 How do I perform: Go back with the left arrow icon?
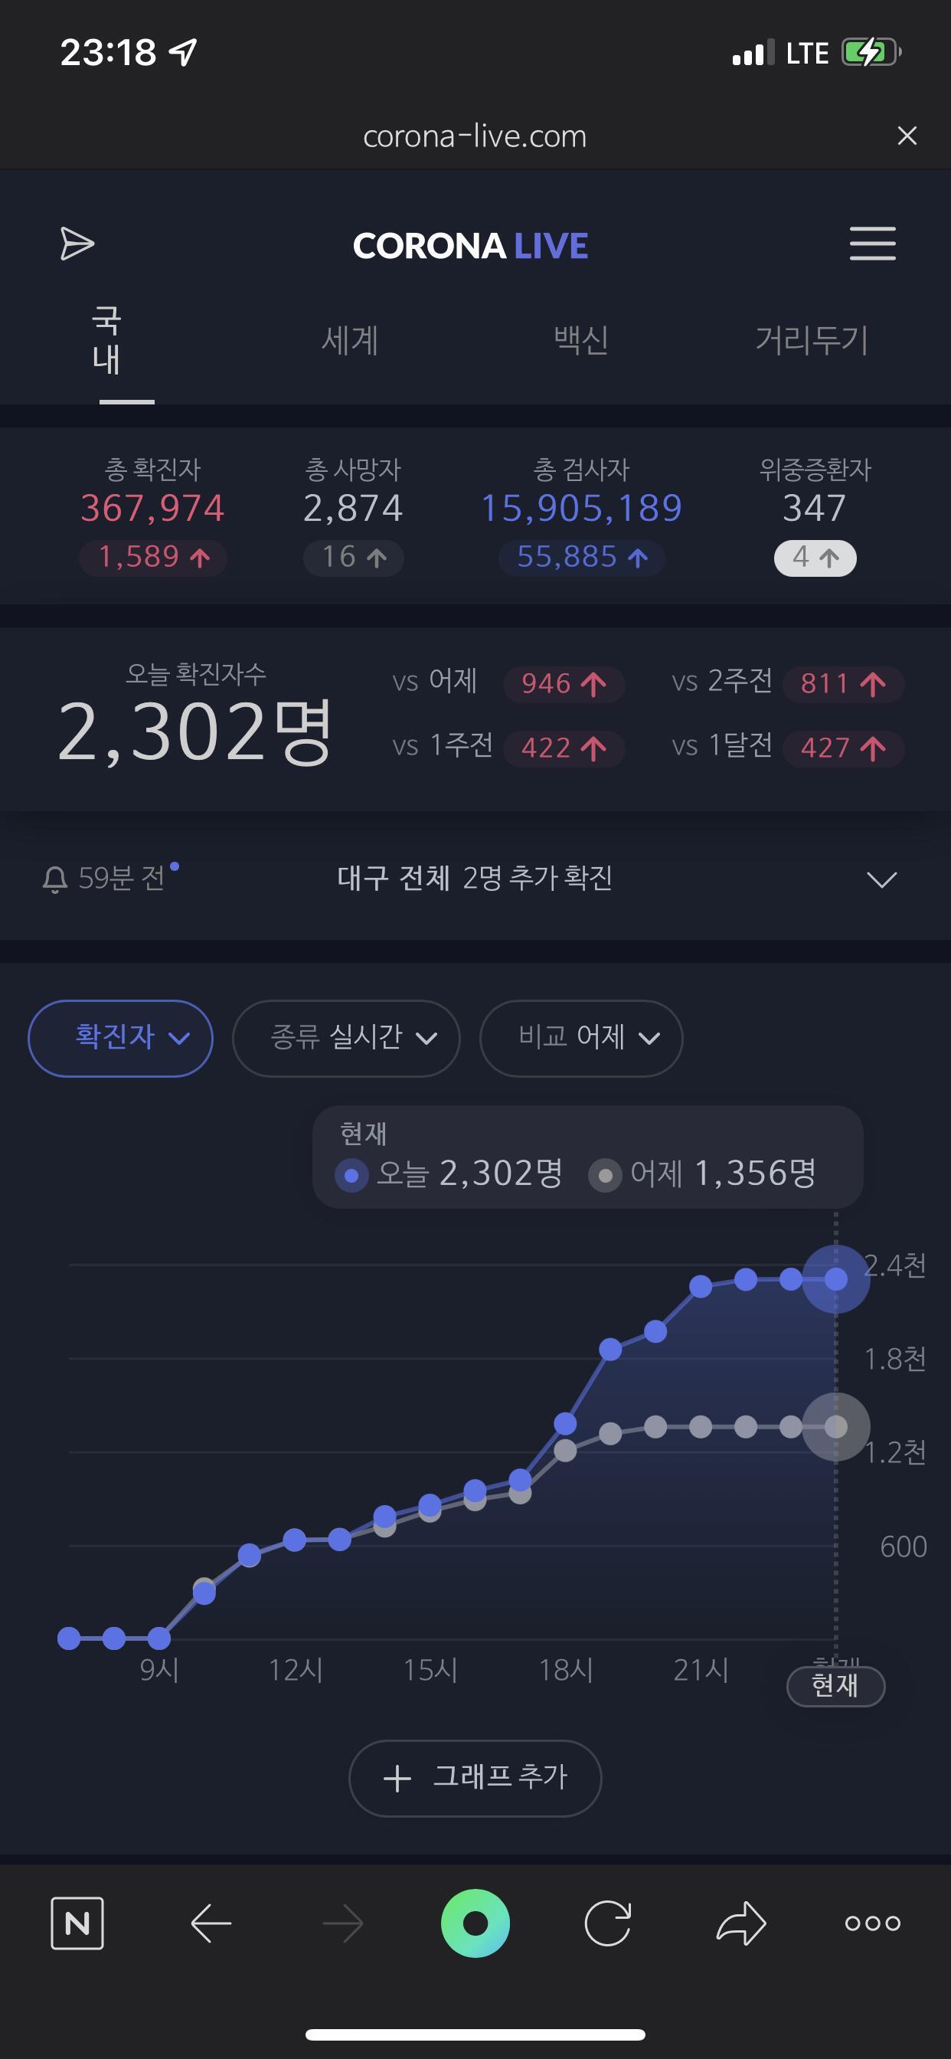(211, 1923)
